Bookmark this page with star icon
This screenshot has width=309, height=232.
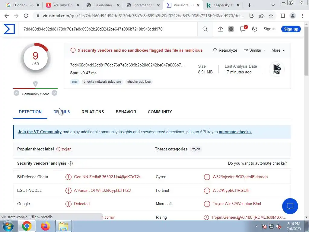(271, 16)
